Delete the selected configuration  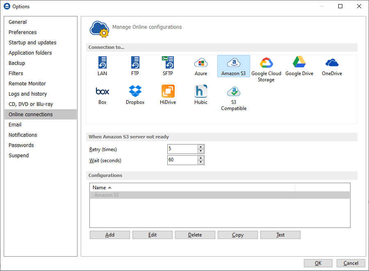point(195,235)
